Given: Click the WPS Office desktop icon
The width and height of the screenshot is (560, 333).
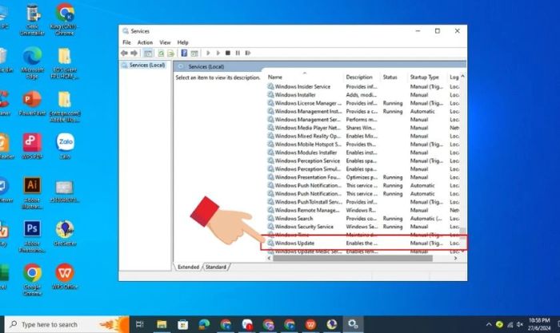Looking at the screenshot, I should 65,276.
